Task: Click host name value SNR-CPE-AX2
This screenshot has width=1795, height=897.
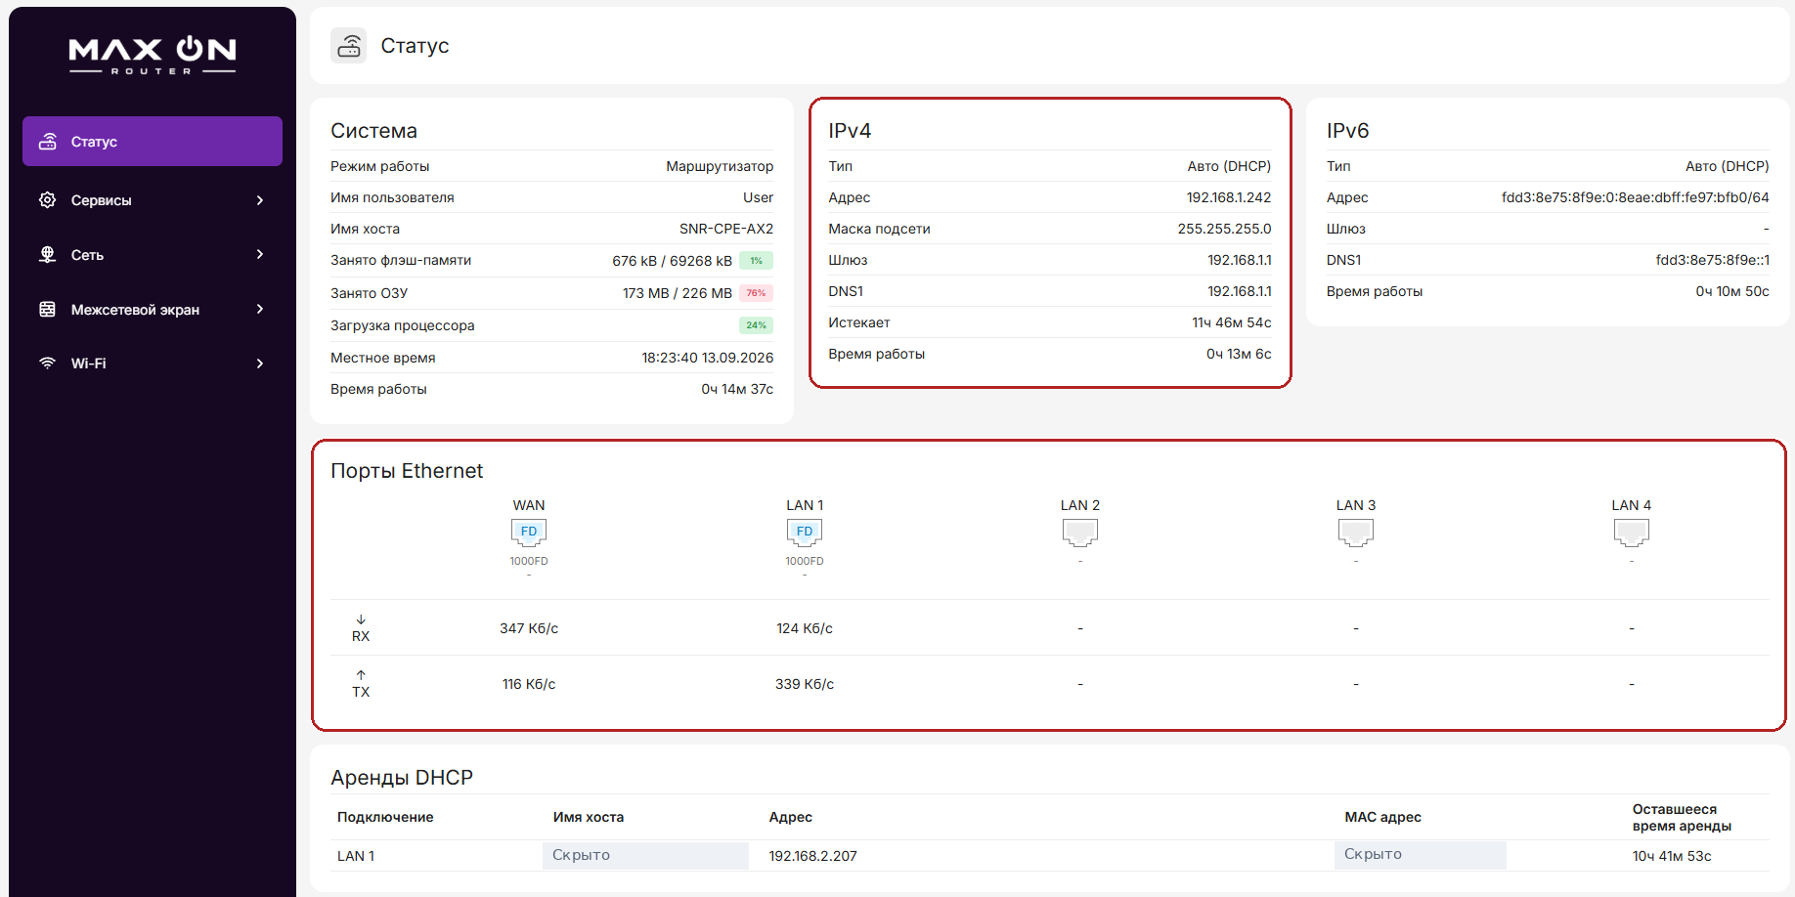Action: 726,229
